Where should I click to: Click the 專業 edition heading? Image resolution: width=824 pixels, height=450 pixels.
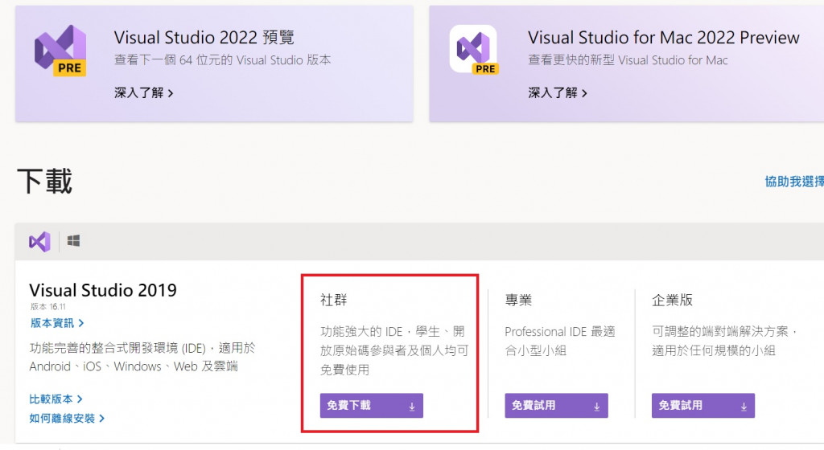point(518,300)
